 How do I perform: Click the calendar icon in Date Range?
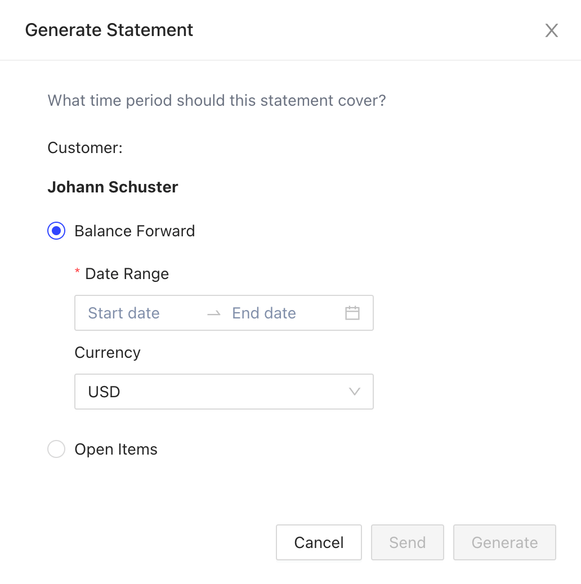coord(352,313)
